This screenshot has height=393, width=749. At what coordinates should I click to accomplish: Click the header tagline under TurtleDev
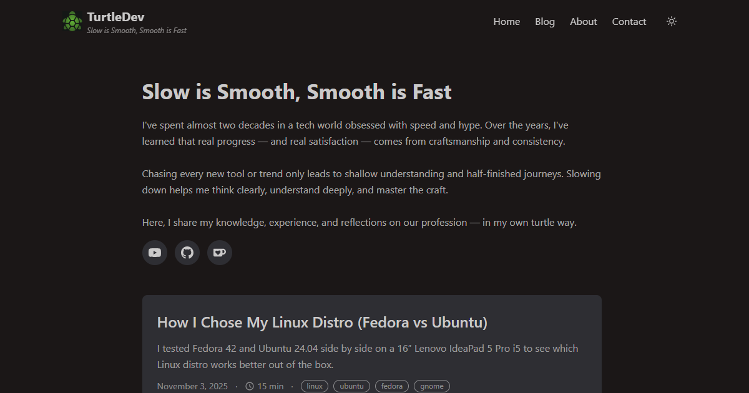click(136, 31)
